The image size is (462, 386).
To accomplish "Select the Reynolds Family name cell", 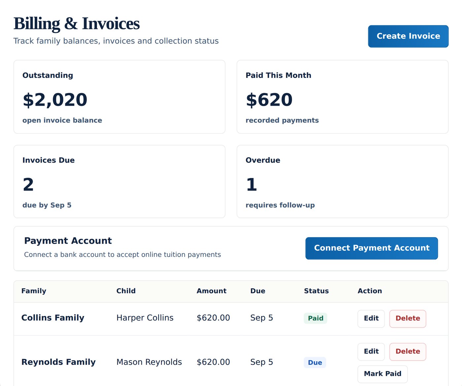I will point(58,362).
